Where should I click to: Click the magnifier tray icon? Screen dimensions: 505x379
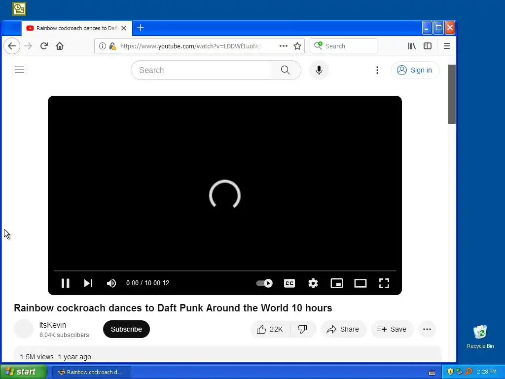(469, 372)
